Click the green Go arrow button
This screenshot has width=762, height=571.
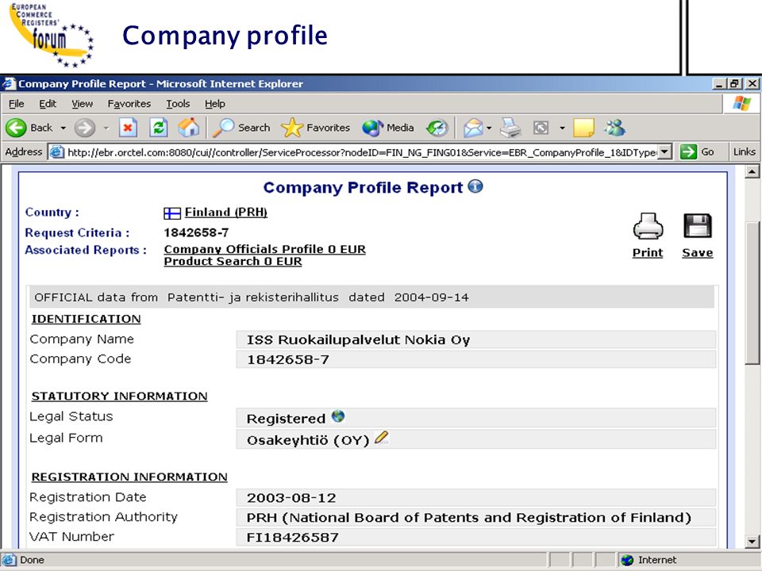[688, 152]
